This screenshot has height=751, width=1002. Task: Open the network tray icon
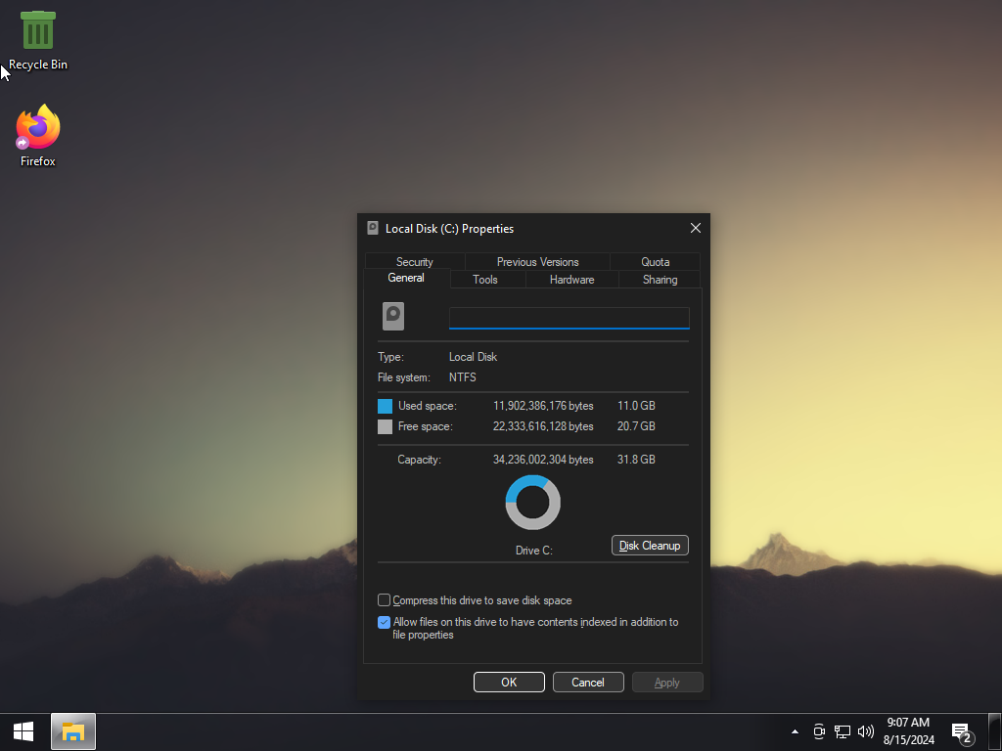tap(842, 731)
